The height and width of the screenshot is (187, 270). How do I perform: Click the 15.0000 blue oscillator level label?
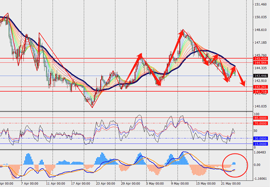260,144
